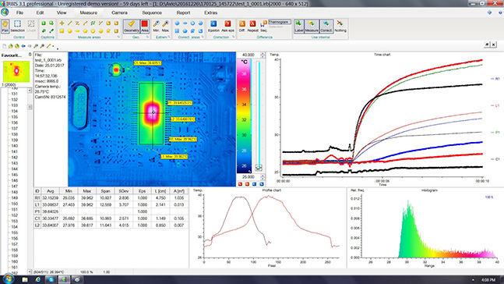Choose the Max. extreme marker tool
Viewport: 504px width, 284px height.
click(166, 26)
